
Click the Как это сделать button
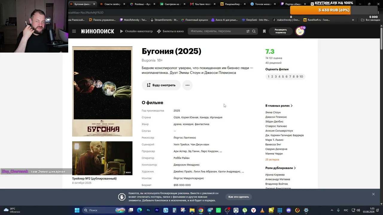(238, 197)
